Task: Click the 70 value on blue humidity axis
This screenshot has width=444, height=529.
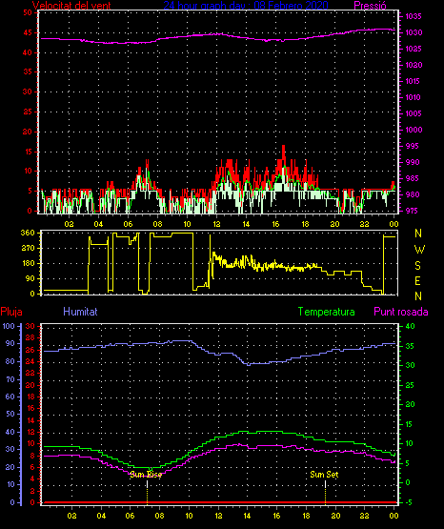Action: tap(10, 379)
